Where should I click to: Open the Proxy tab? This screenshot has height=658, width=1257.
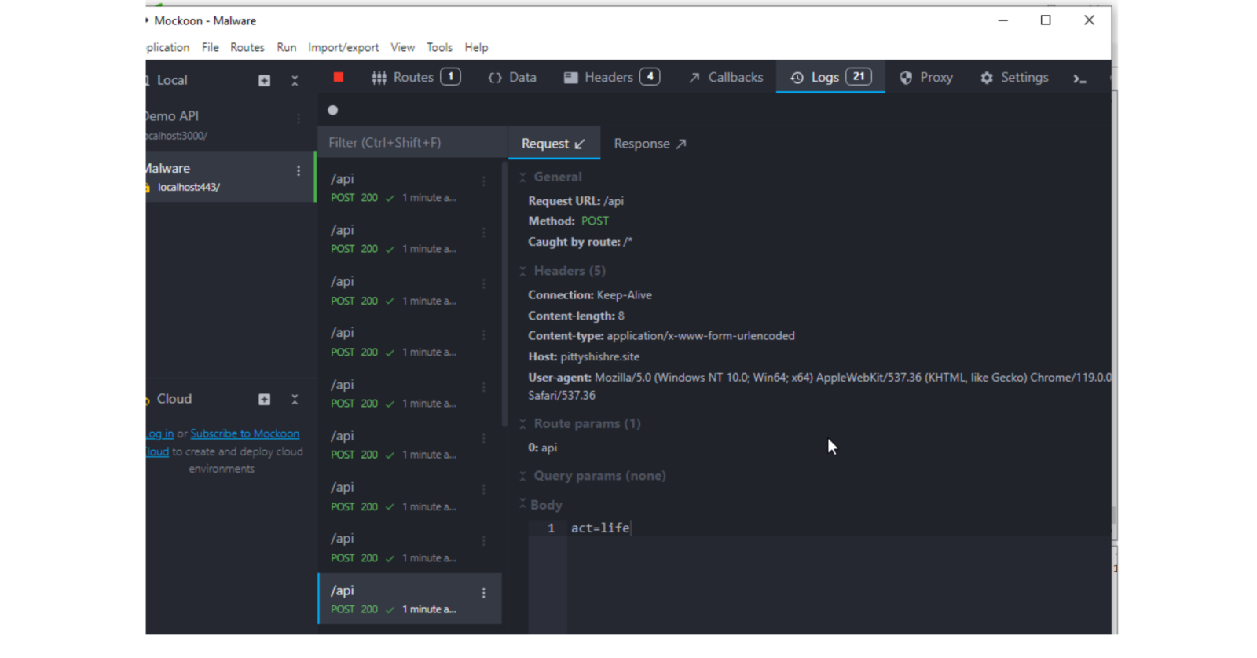[x=926, y=78]
